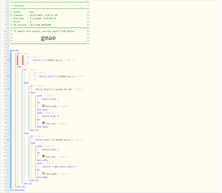Screen dimensions: 222x193
Task: Click power icon for Turn off task #38
Action: (43, 106)
